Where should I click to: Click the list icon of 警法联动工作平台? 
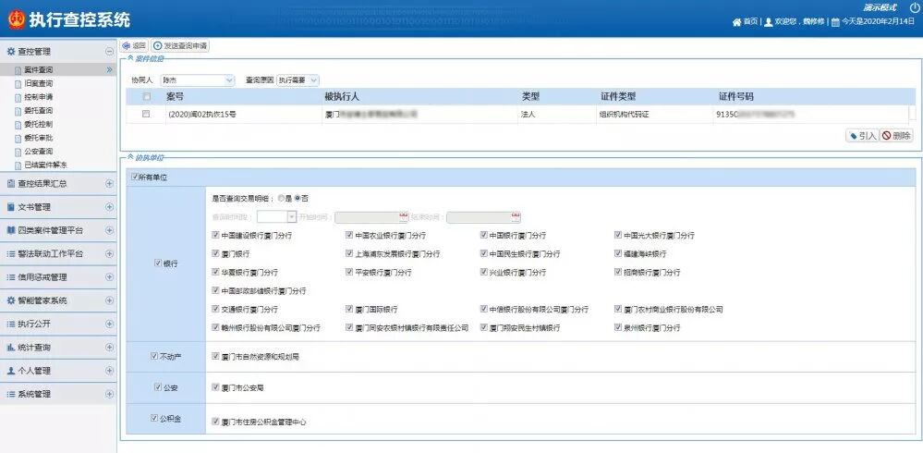click(x=10, y=254)
